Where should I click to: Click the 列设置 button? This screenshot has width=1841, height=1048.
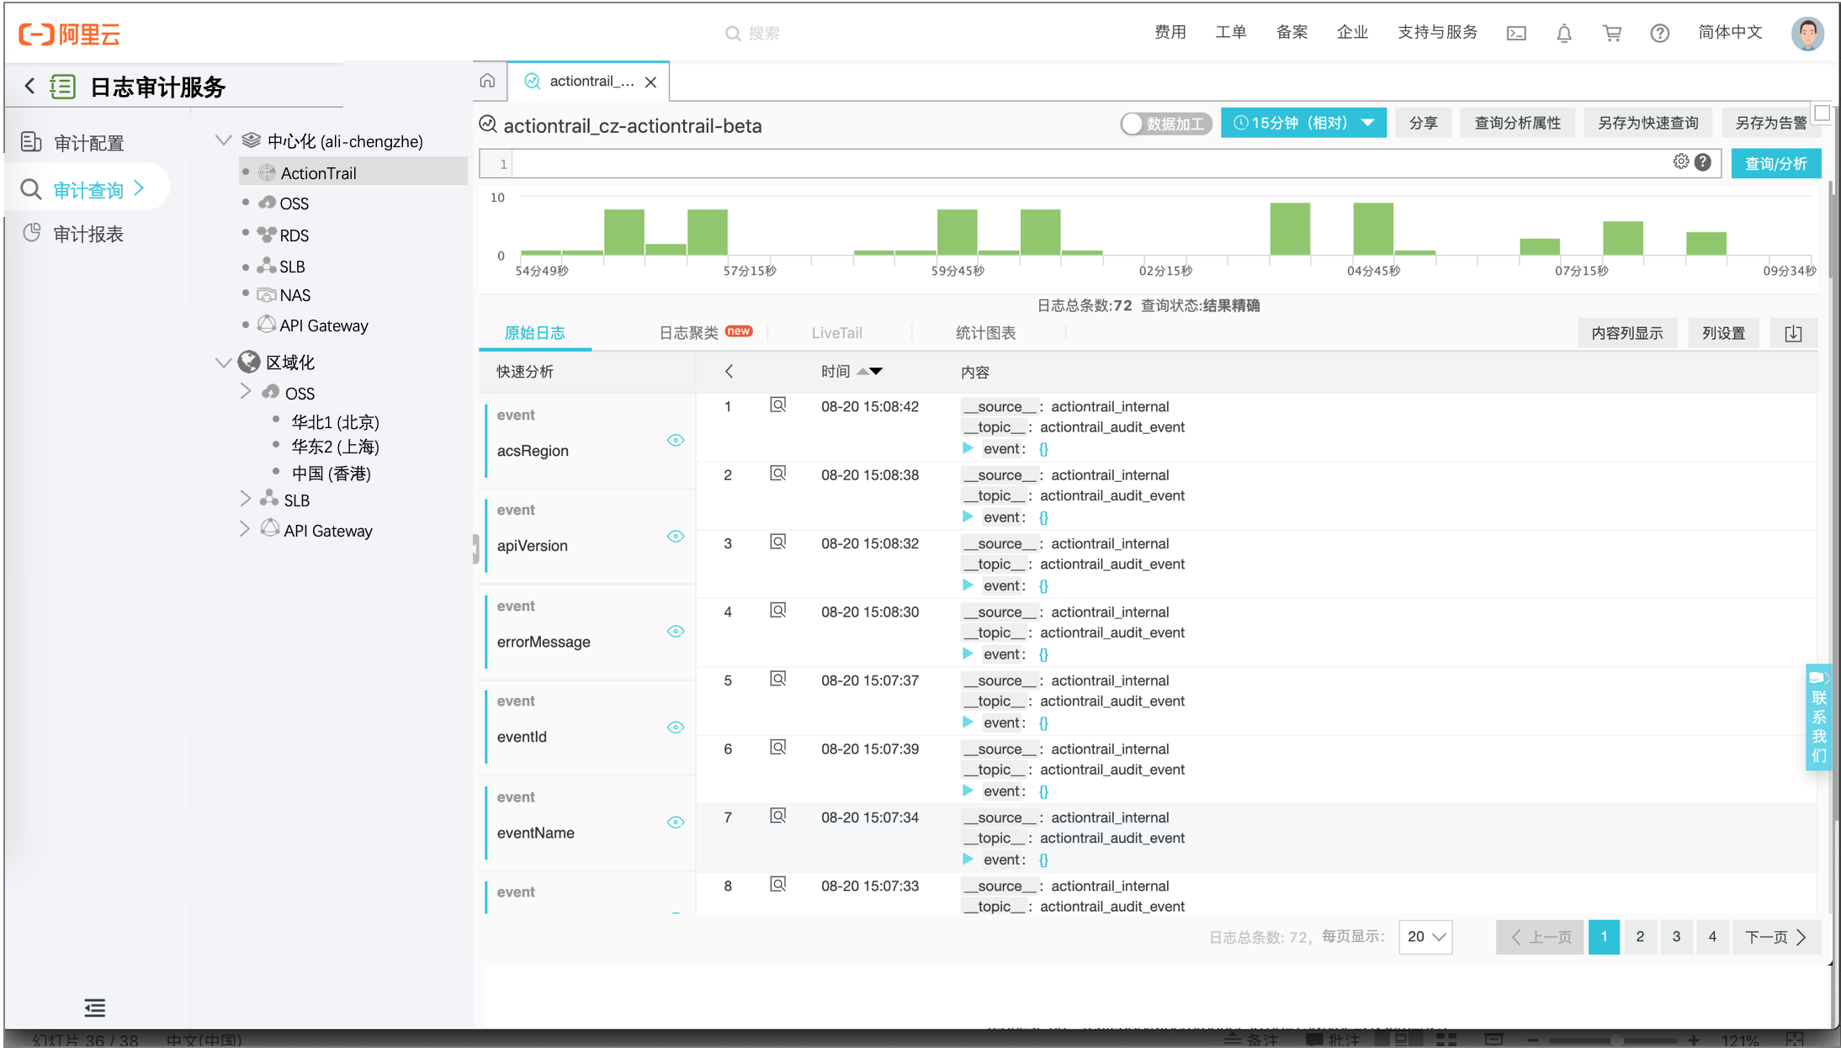pos(1723,333)
